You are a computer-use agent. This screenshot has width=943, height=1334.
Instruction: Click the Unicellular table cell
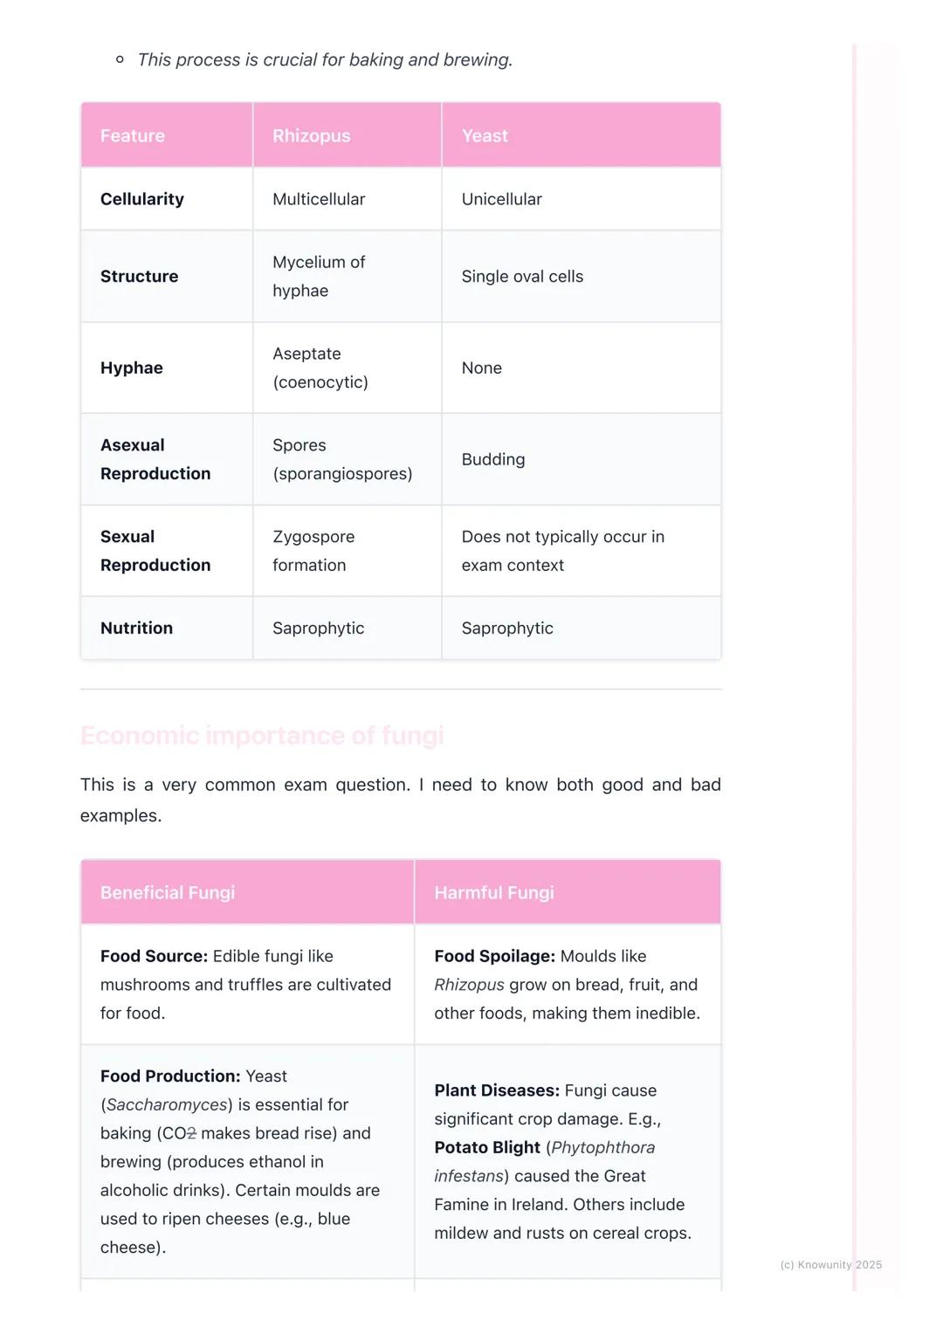point(502,199)
